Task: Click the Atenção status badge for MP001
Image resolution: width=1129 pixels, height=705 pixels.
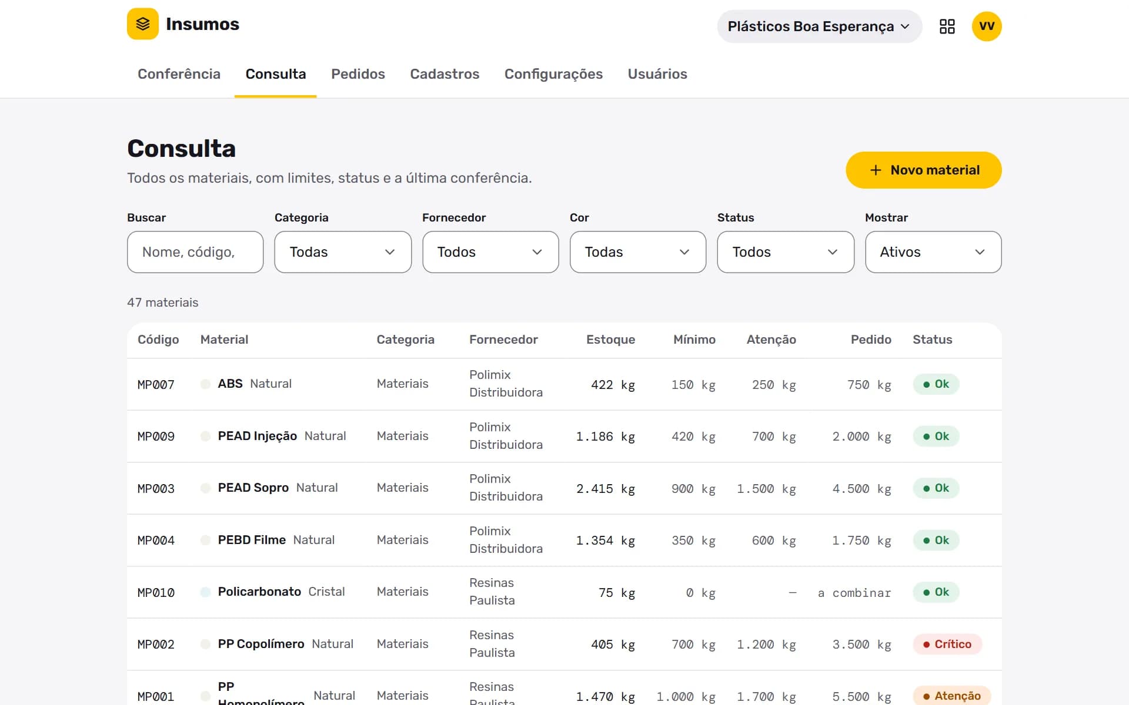Action: 951,696
